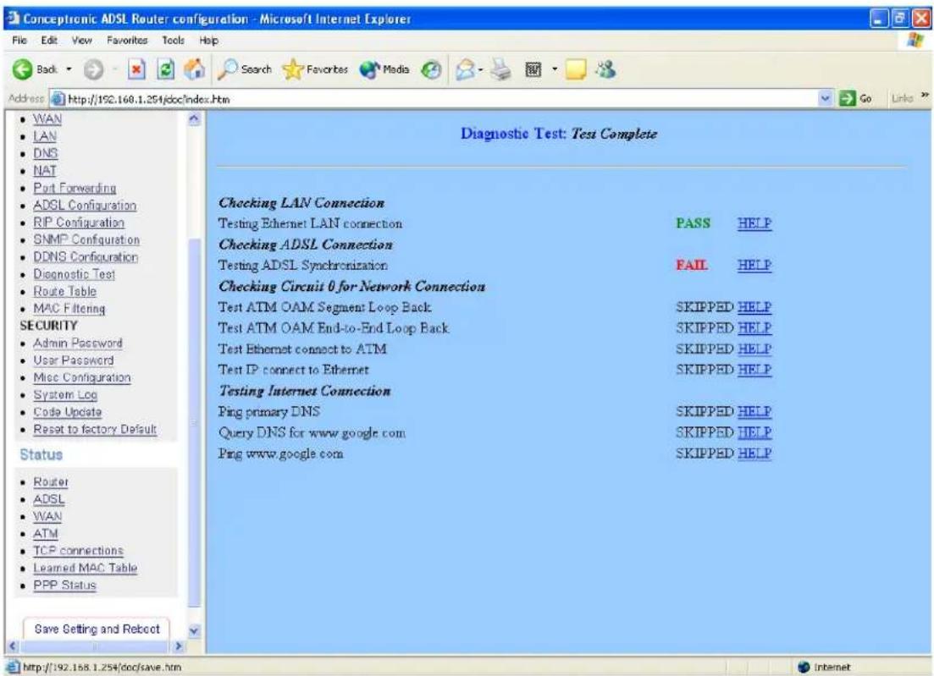Open HELP for Ping primary DNS

pyautogui.click(x=754, y=412)
